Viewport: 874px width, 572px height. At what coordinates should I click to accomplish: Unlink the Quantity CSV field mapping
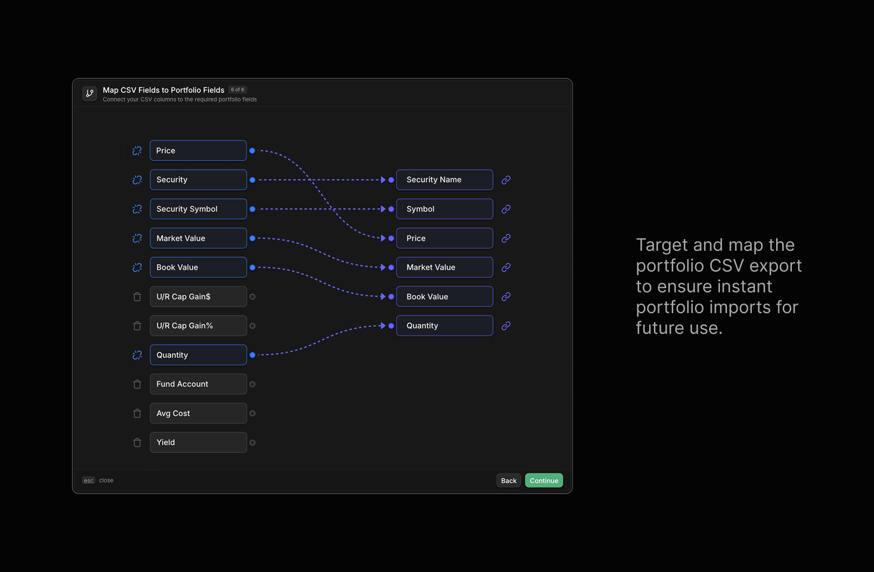tap(137, 355)
